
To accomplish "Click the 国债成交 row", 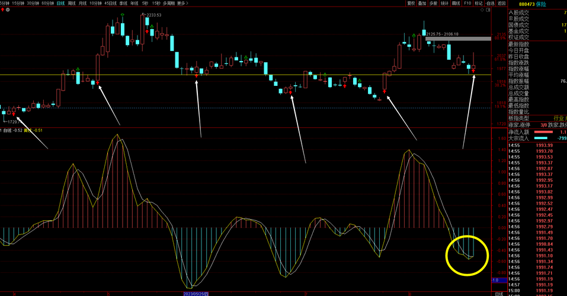I will click(537, 25).
